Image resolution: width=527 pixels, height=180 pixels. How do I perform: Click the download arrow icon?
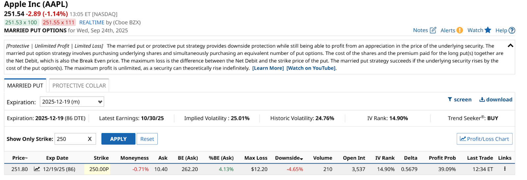point(482,100)
